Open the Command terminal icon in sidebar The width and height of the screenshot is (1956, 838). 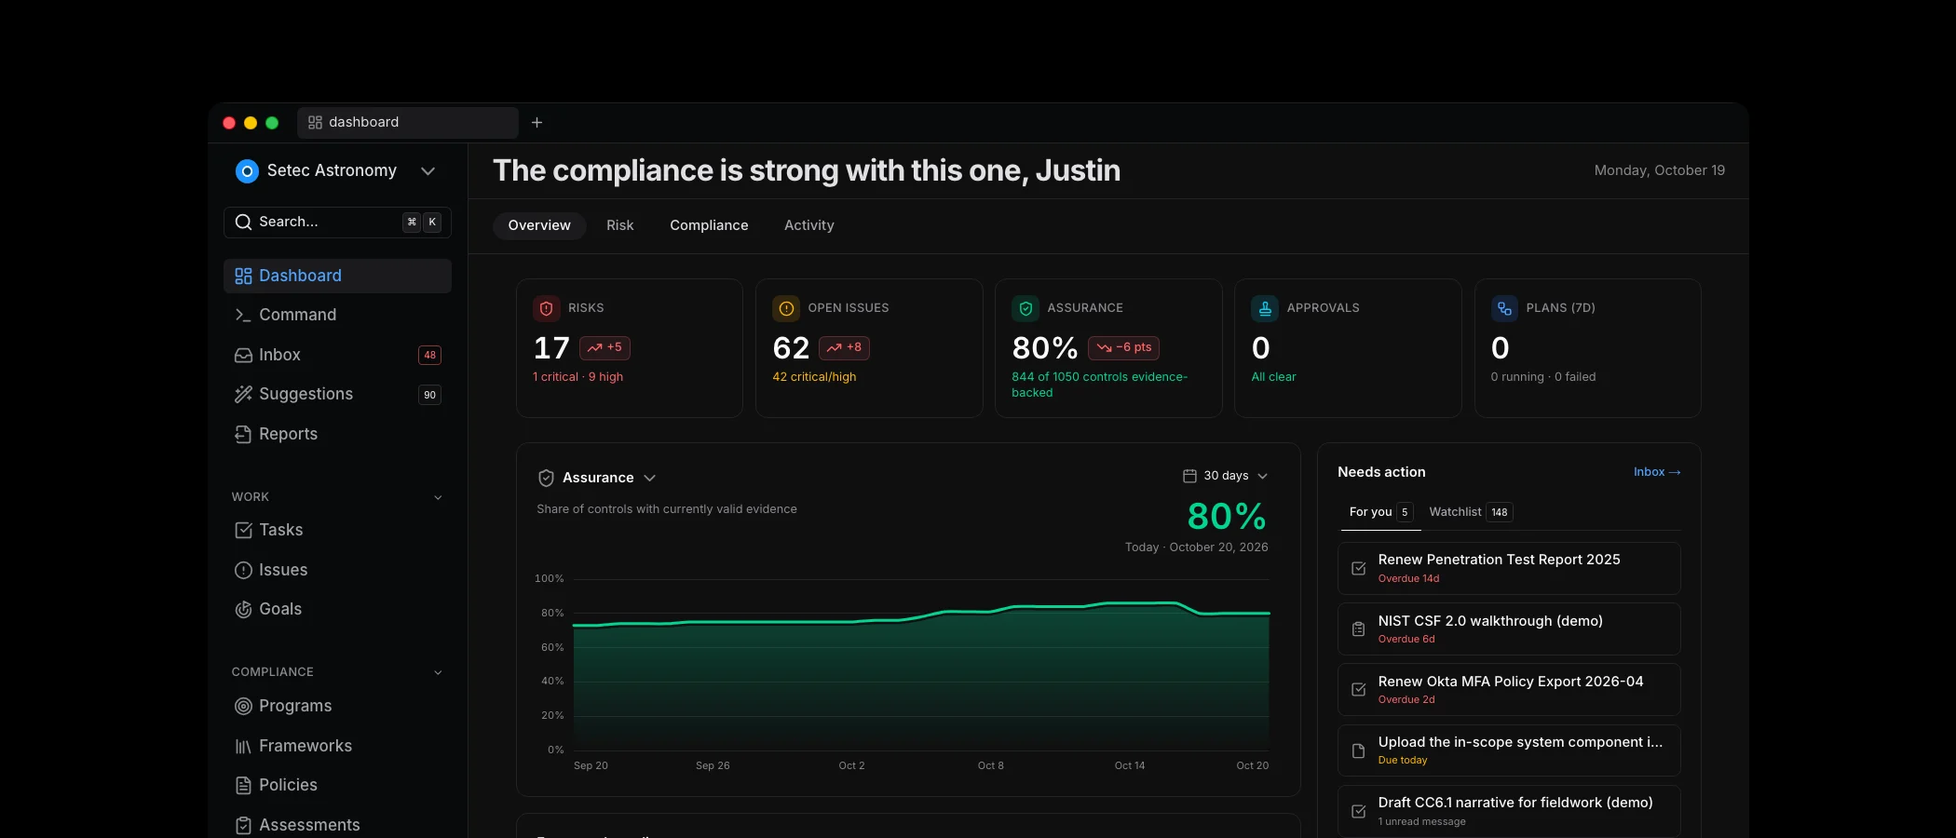tap(243, 315)
